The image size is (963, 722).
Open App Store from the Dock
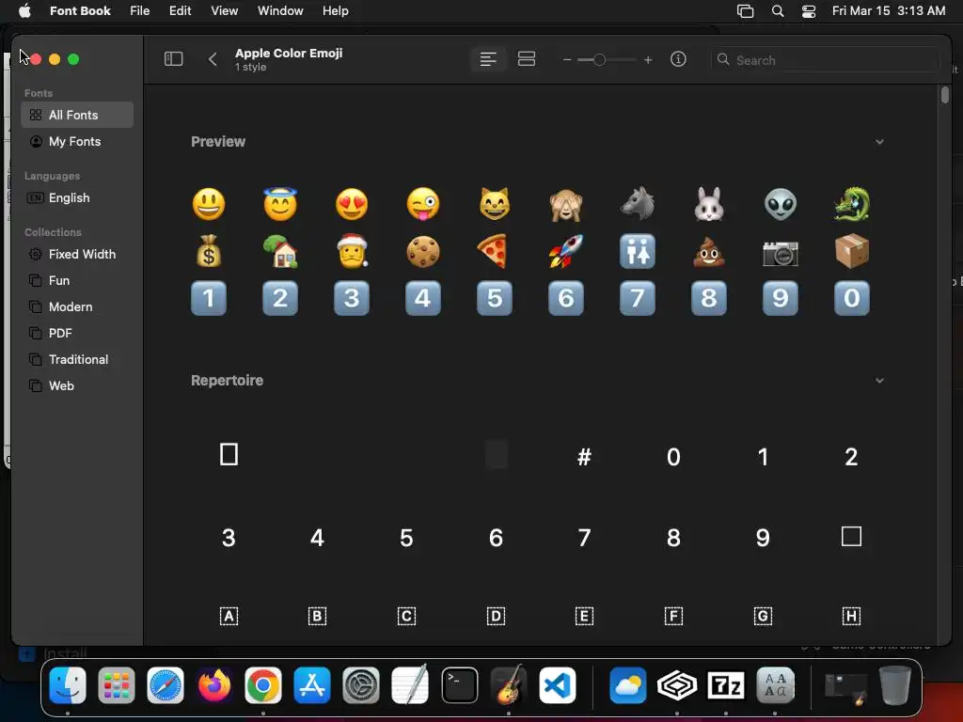click(312, 685)
